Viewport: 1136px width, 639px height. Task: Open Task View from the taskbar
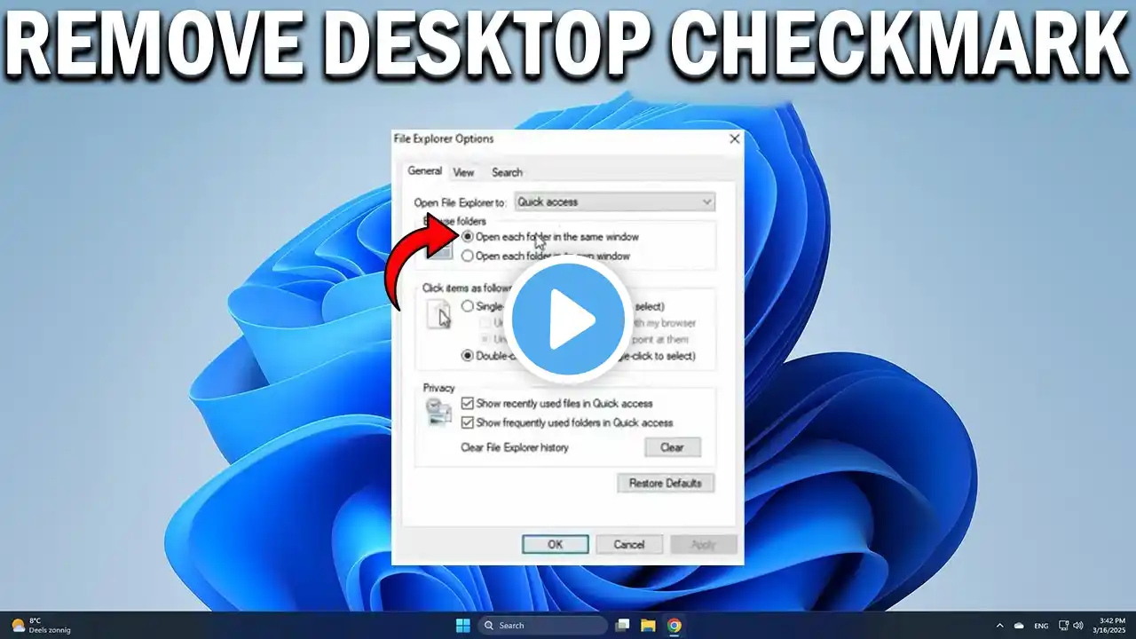[623, 626]
